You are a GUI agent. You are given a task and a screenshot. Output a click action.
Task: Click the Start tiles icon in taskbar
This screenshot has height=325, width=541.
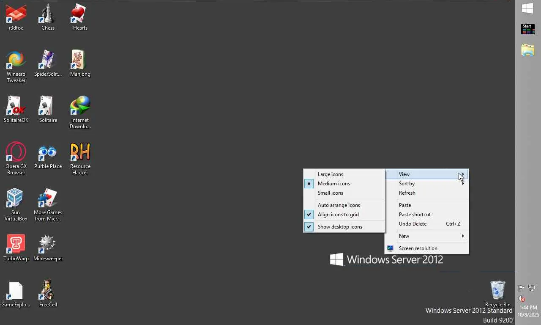(x=527, y=29)
